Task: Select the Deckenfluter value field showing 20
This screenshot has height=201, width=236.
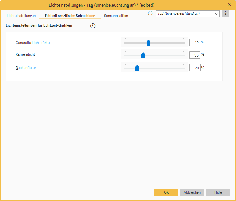Action: 195,68
